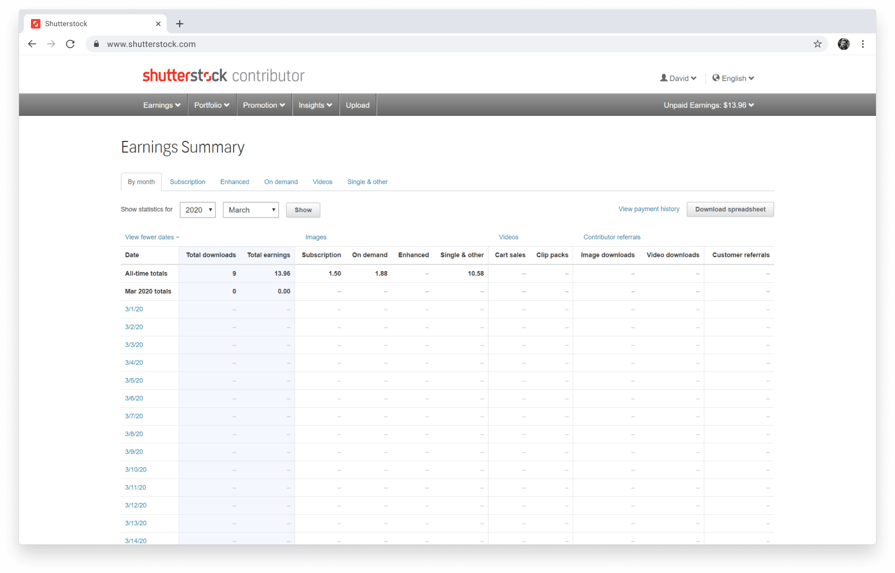Click the All-time totals 13.96 earnings value

[x=282, y=273]
